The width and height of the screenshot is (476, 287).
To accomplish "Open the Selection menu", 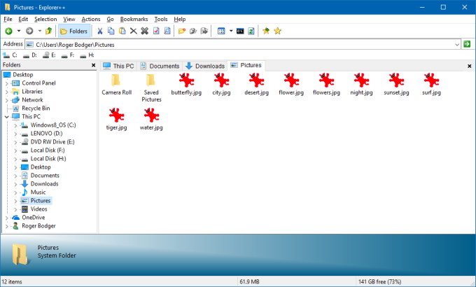I will coord(45,19).
